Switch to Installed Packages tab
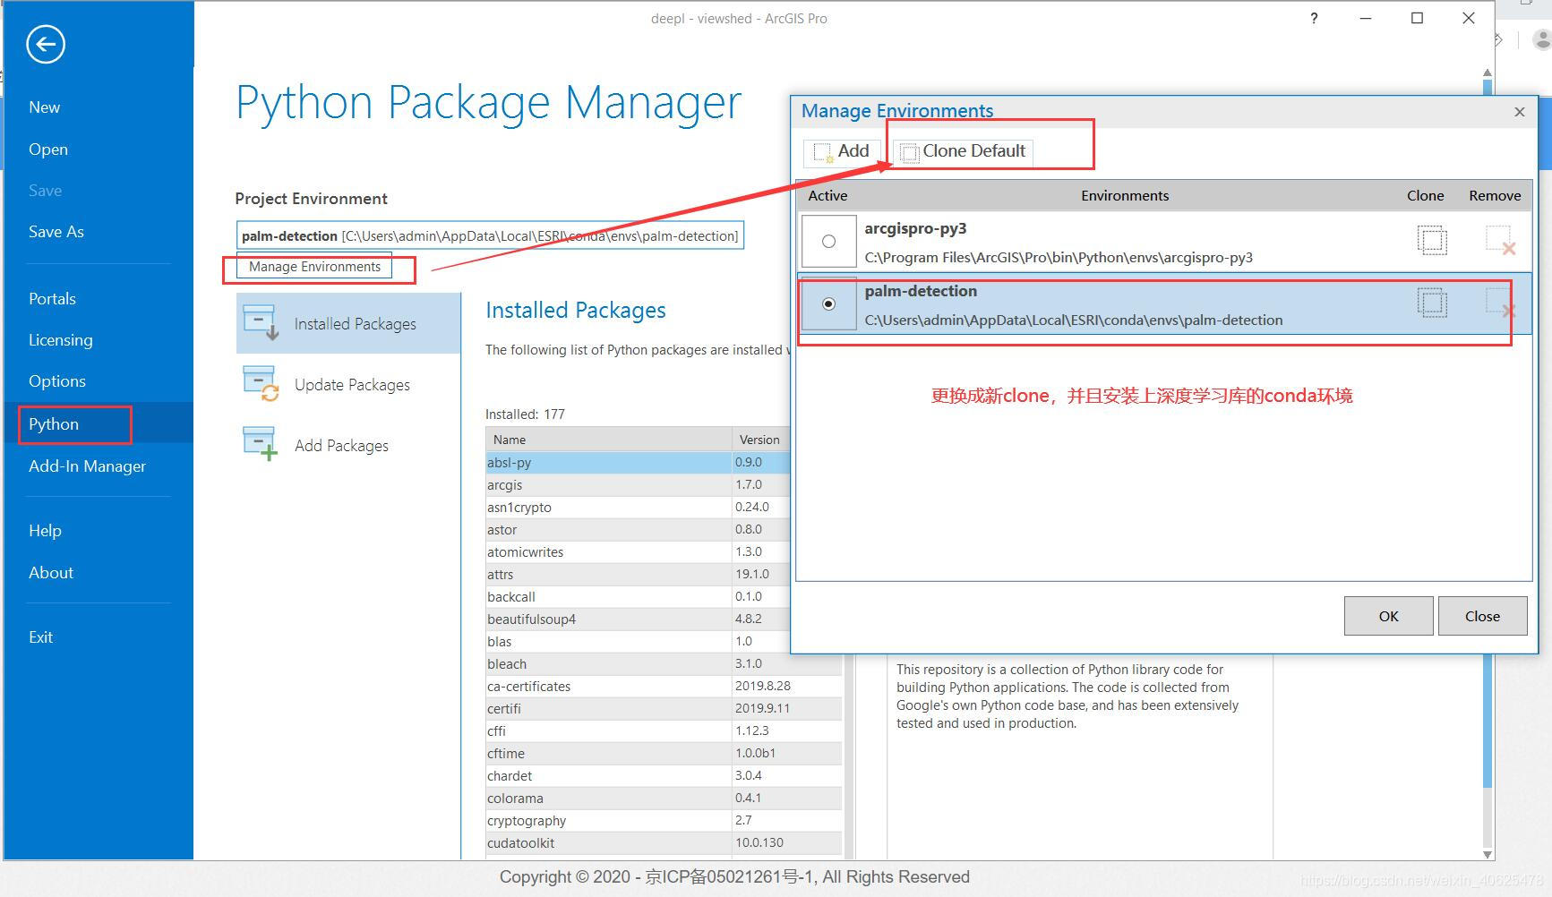1552x897 pixels. coord(348,323)
